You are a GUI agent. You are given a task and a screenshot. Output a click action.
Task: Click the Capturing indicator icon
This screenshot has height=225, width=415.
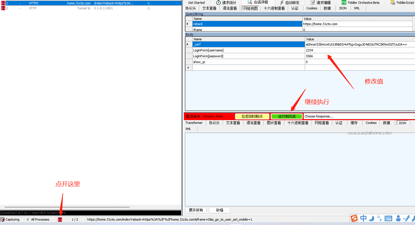coord(2,219)
